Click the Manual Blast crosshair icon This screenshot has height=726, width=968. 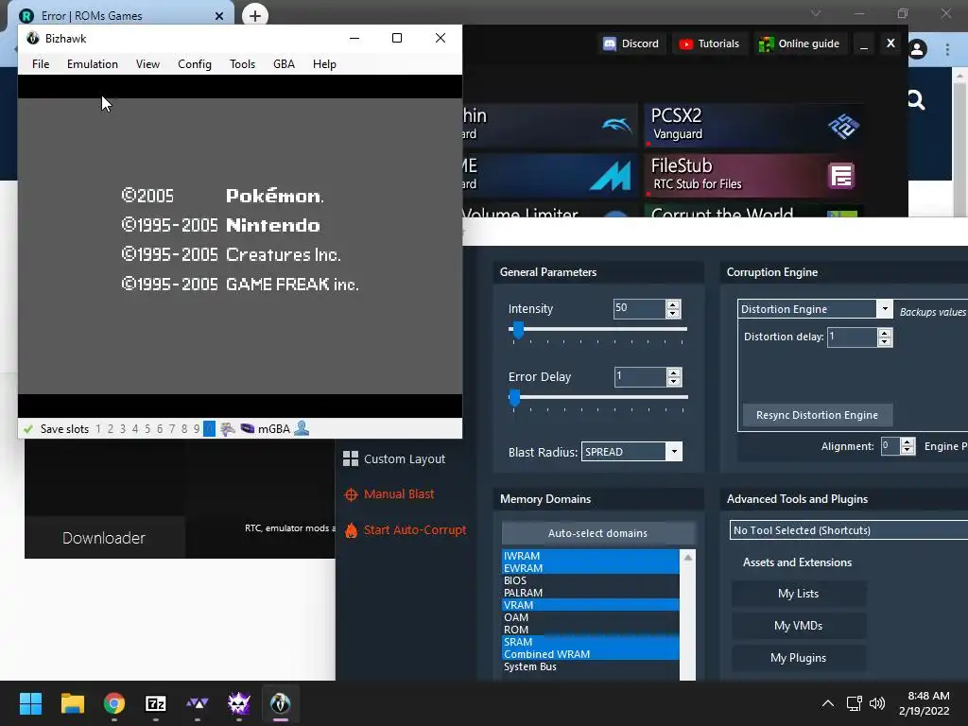point(351,494)
